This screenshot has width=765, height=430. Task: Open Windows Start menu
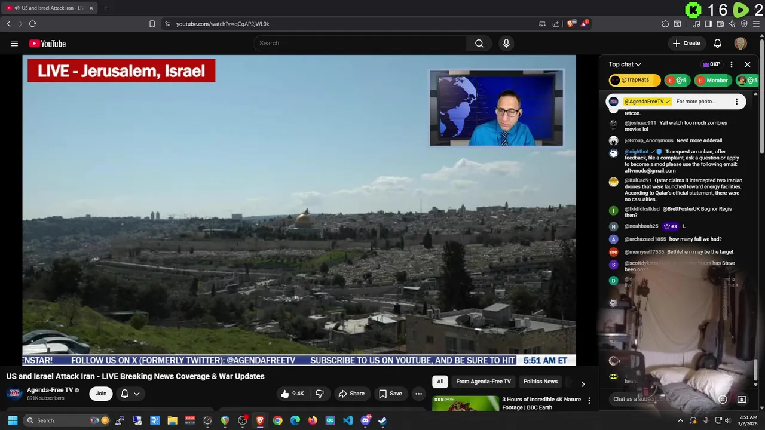pos(13,420)
